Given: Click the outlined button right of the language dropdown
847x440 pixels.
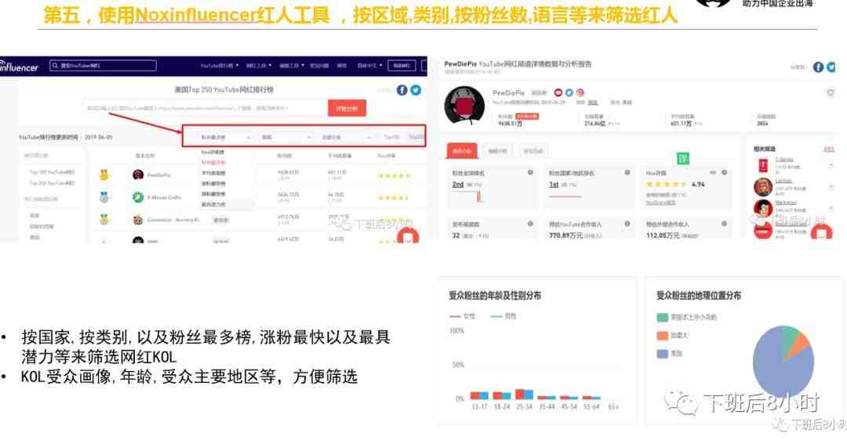Looking at the screenshot, I should [x=402, y=66].
